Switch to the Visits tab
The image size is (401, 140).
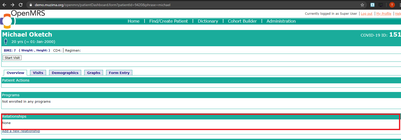(38, 73)
